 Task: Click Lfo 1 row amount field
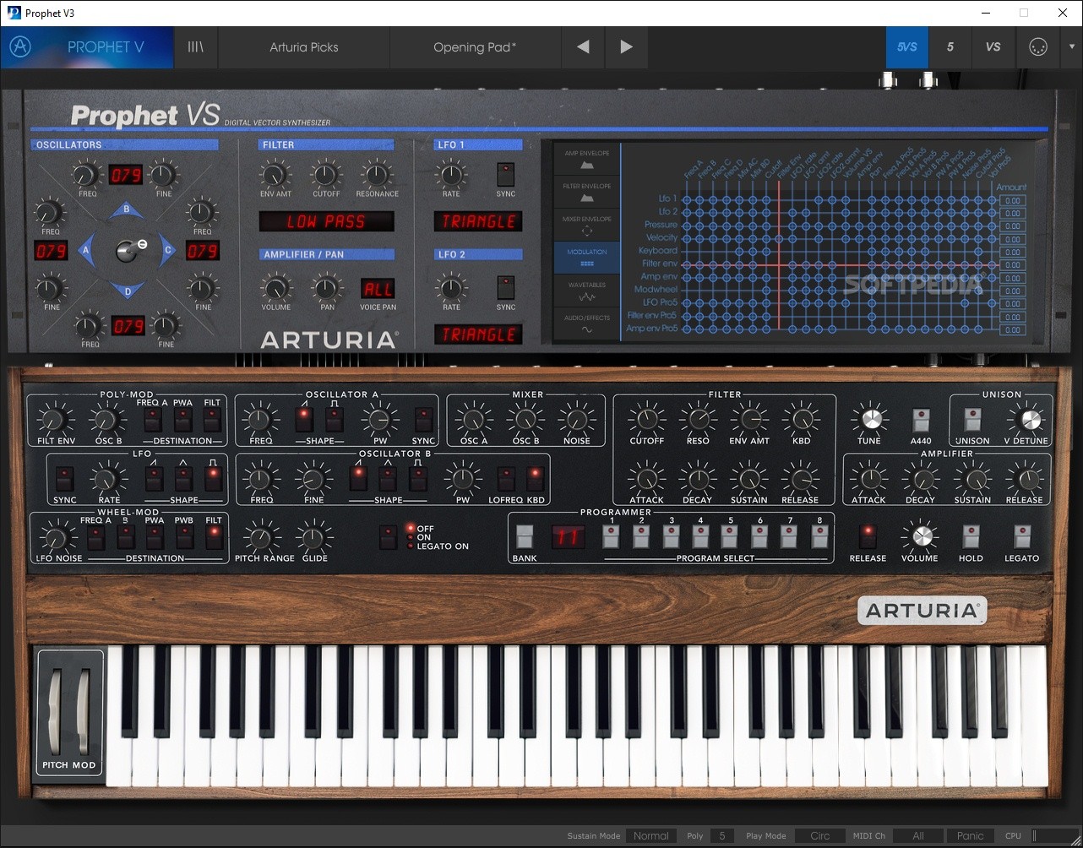1013,201
